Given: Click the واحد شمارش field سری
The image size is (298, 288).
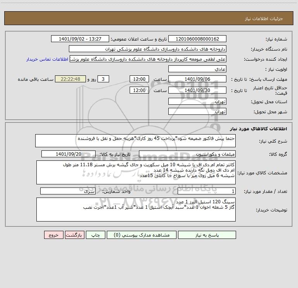Looking at the screenshot, I should [68, 191].
